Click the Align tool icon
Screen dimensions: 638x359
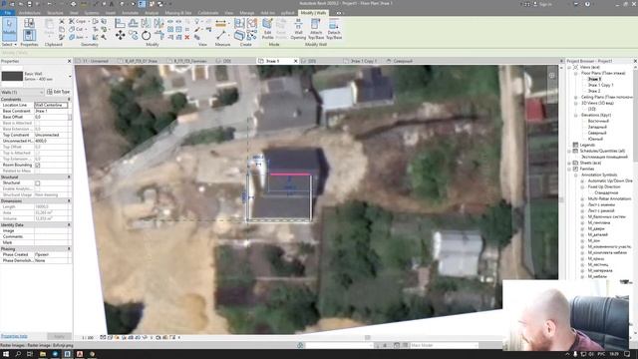point(120,23)
